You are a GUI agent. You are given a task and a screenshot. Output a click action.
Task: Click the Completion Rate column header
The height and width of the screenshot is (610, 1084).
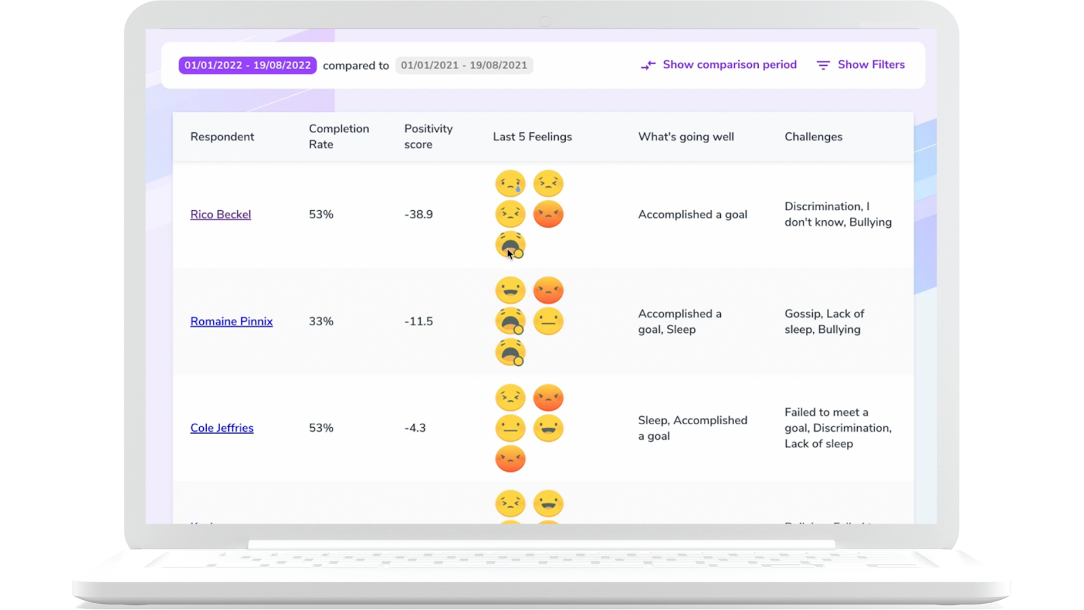click(339, 136)
